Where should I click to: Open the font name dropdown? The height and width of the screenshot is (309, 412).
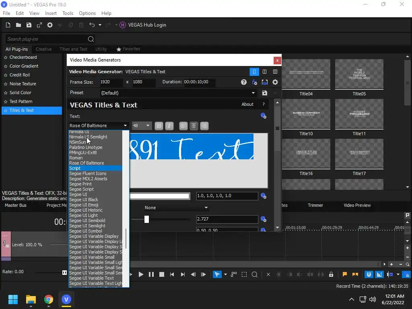99,126
